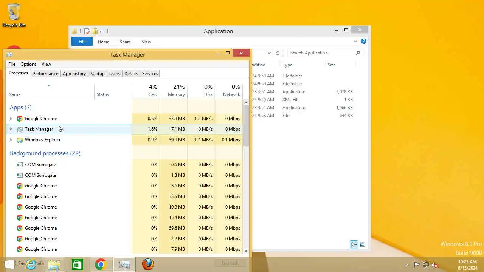484x272 pixels.
Task: Open Explorer's blue Help icon
Action: [364, 42]
